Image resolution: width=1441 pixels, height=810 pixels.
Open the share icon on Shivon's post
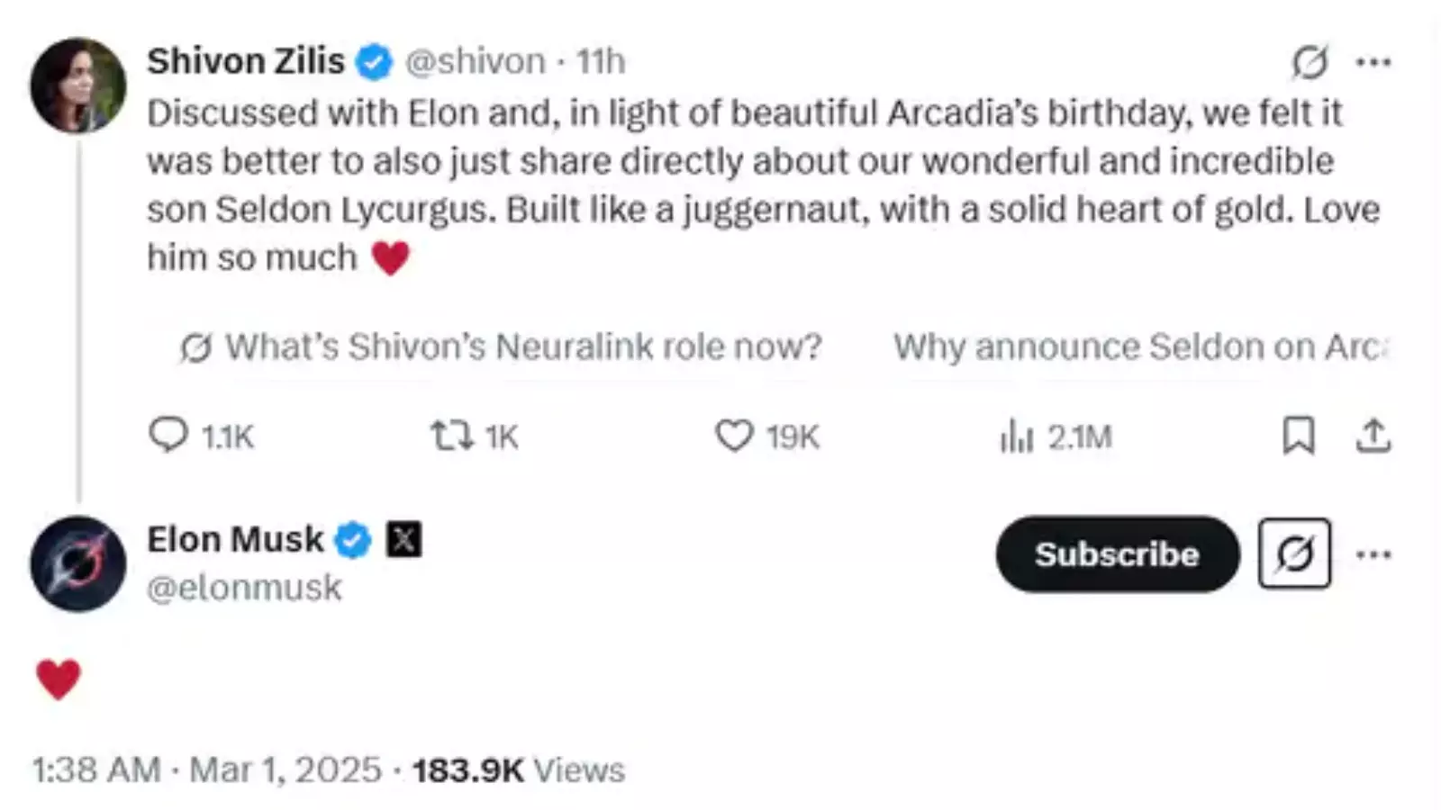click(x=1375, y=436)
